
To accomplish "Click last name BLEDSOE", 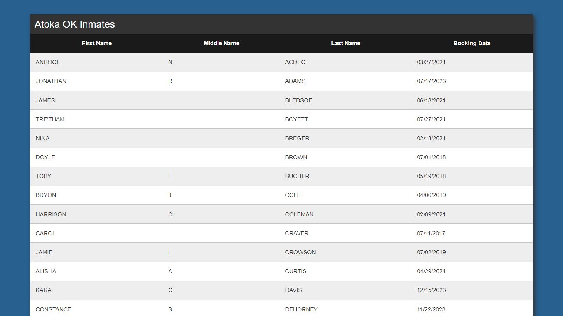I will click(298, 100).
